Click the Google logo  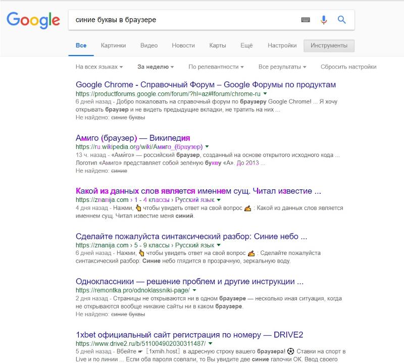tap(33, 20)
